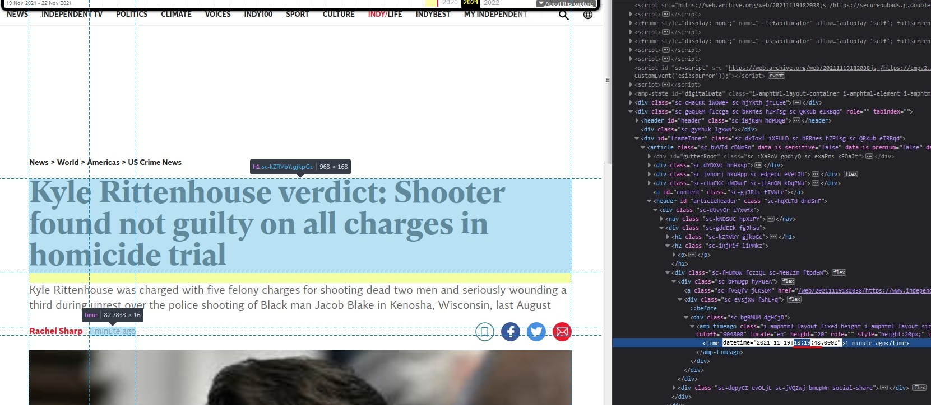
Task: Click the href link in the sc-fvGQfV anchor node
Action: pos(864,290)
